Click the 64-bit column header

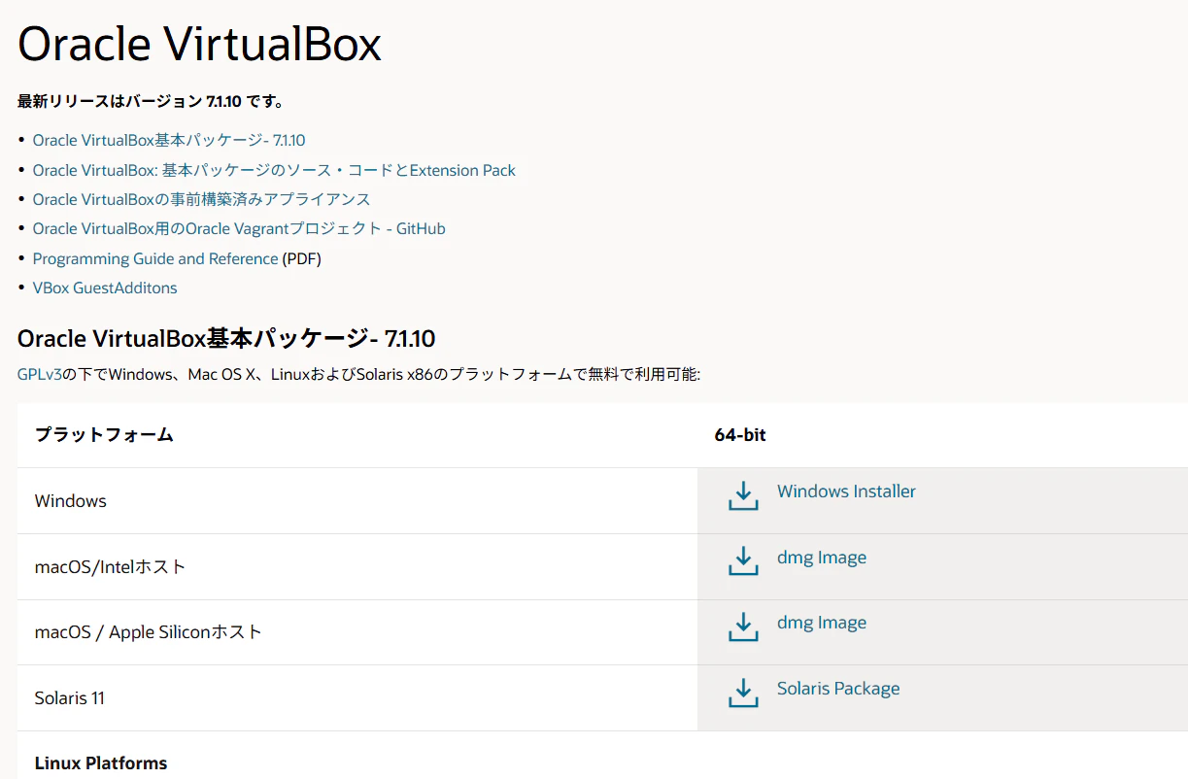tap(740, 435)
